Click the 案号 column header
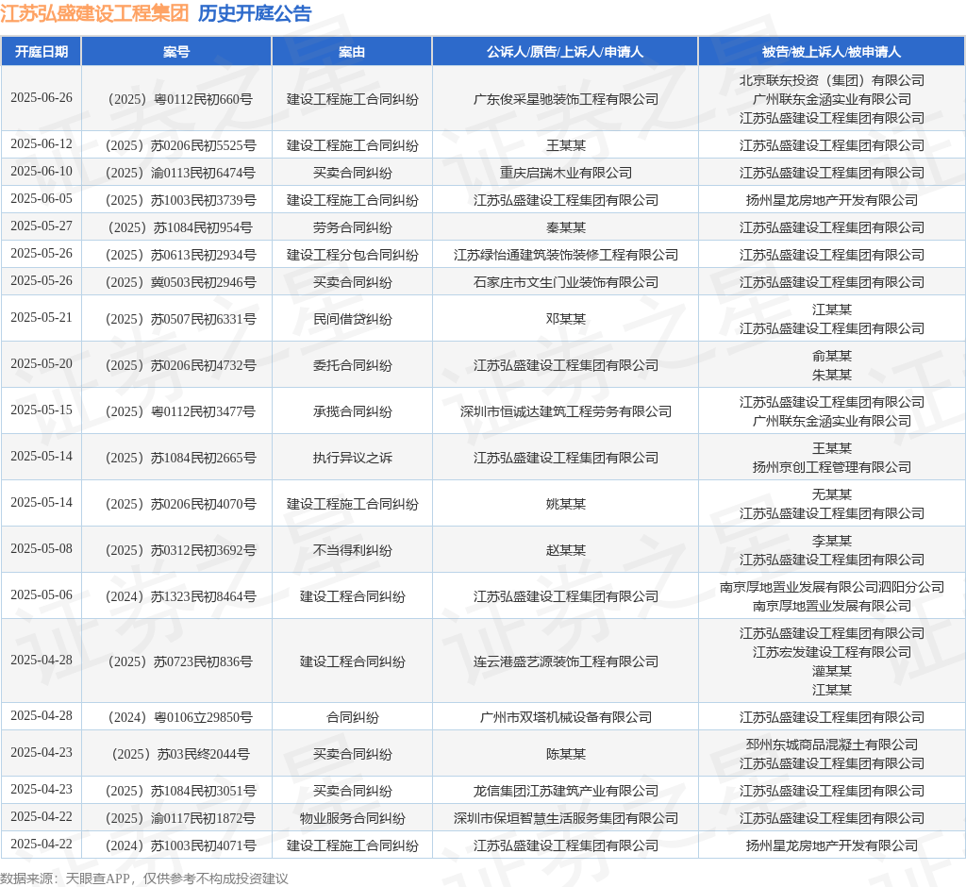The image size is (966, 887). [x=176, y=52]
